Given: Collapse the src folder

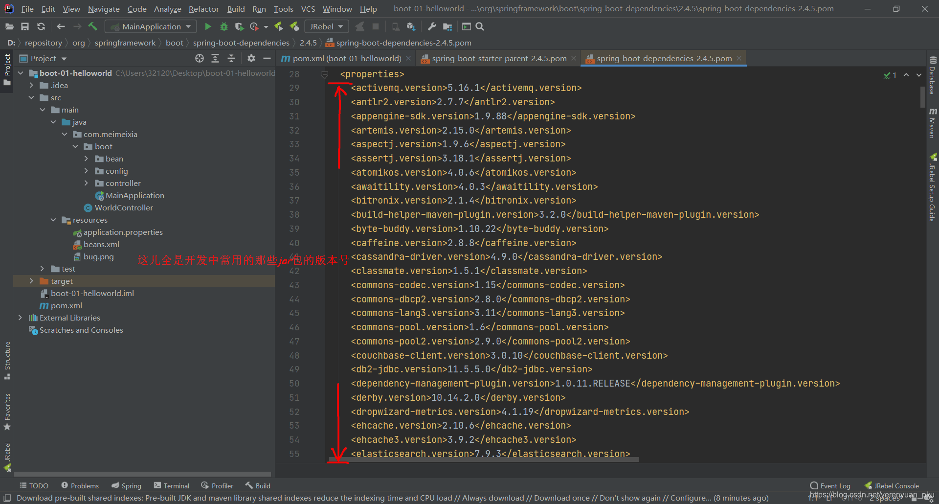Looking at the screenshot, I should tap(31, 97).
